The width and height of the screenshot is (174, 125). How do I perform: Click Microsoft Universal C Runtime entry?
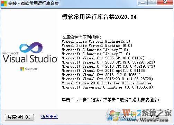[107, 87]
